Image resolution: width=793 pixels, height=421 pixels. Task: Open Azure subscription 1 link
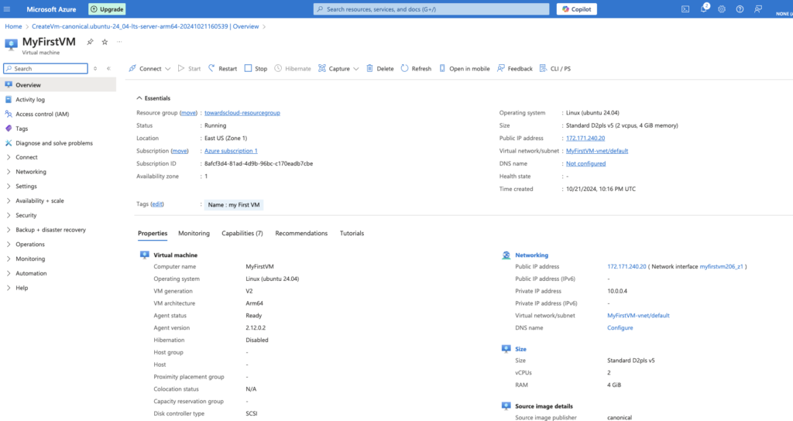(231, 151)
